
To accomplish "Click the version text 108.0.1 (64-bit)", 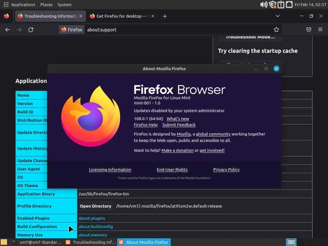I will click(x=148, y=119).
